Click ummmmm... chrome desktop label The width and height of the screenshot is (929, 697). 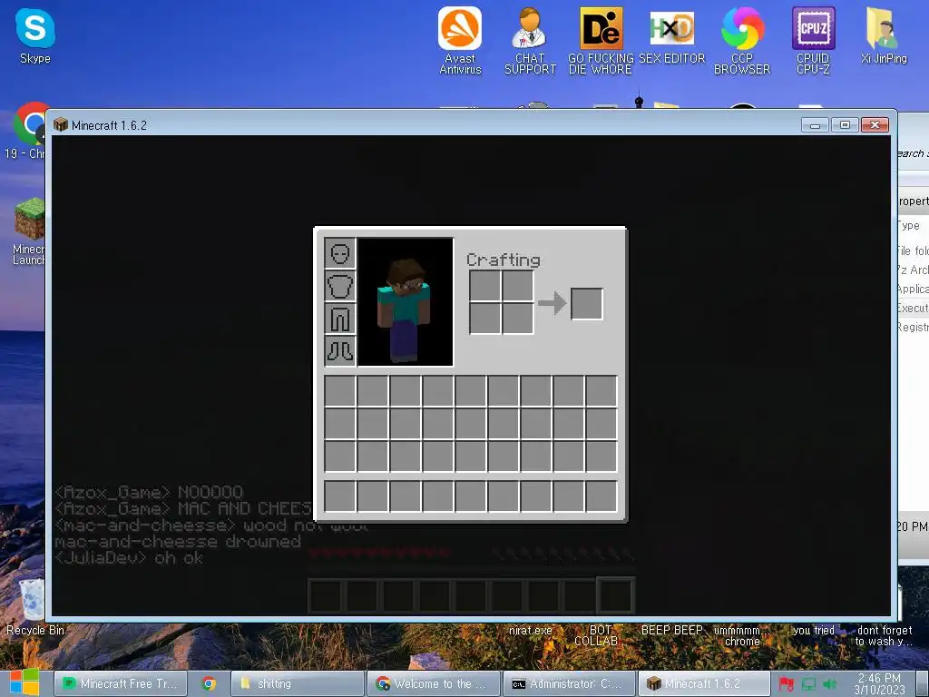pyautogui.click(x=742, y=636)
